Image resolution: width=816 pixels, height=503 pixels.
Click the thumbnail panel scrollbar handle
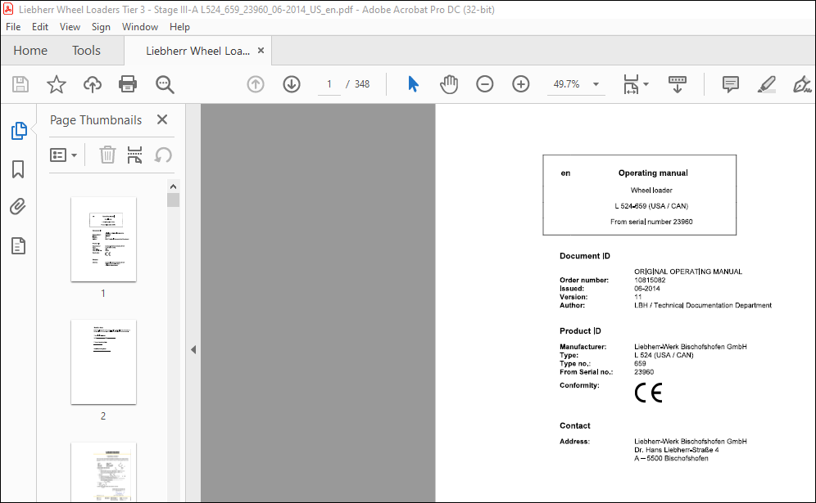pos(174,200)
